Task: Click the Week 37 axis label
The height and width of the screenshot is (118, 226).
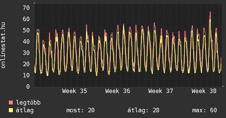Action: point(161,91)
